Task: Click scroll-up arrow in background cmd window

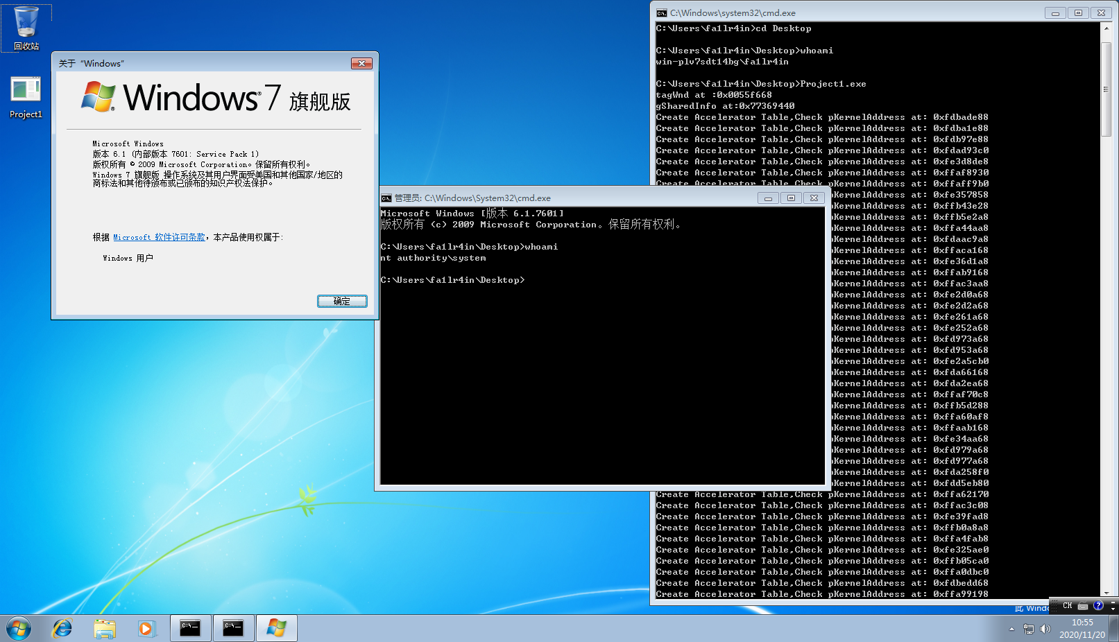Action: pyautogui.click(x=1106, y=29)
